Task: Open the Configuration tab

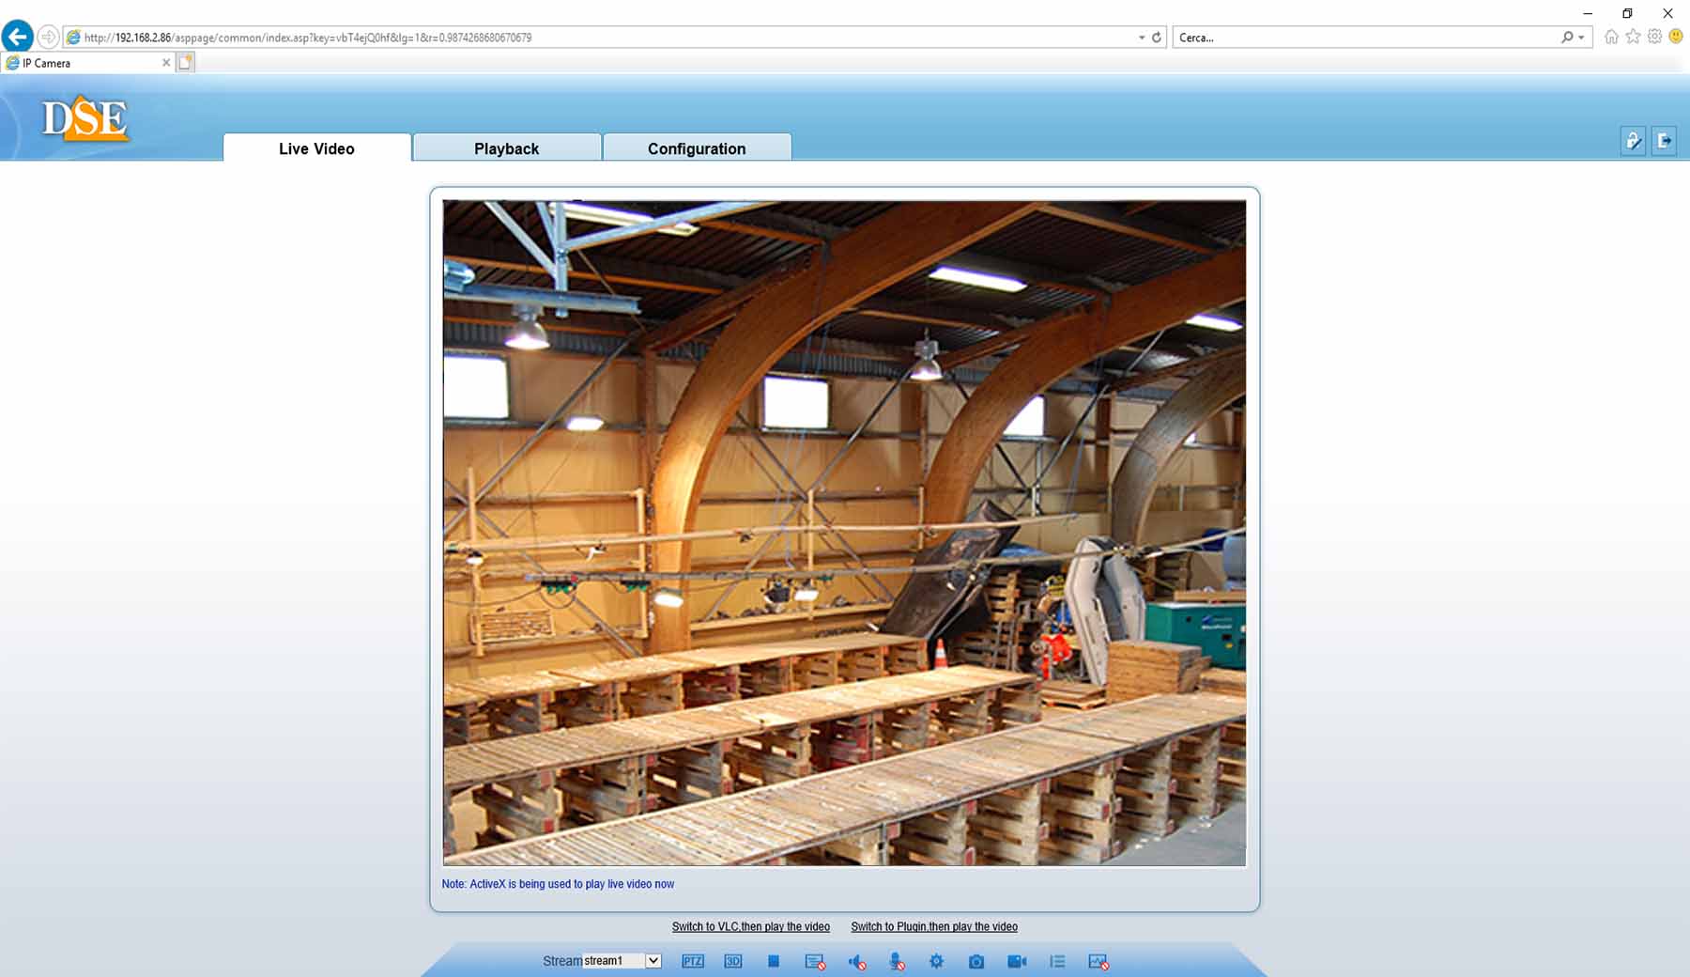Action: pyautogui.click(x=696, y=148)
